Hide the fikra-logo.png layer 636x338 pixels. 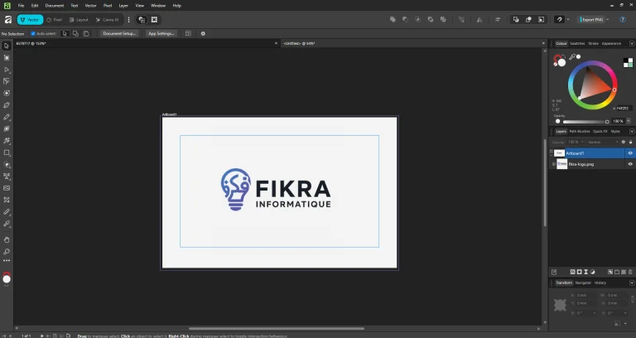(x=630, y=164)
